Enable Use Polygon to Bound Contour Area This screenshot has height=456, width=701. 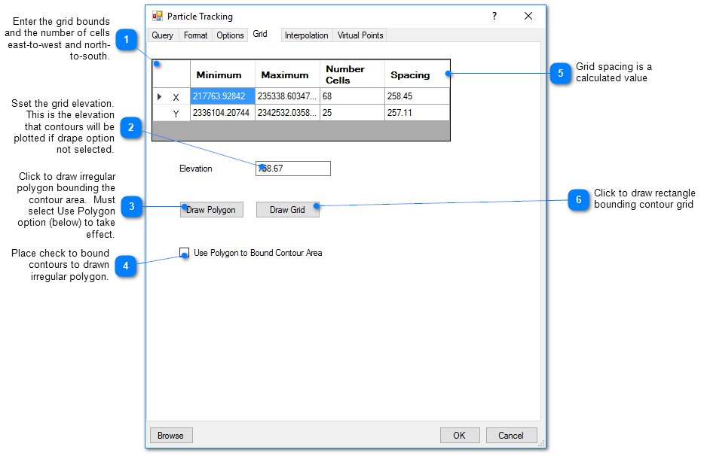pos(185,253)
